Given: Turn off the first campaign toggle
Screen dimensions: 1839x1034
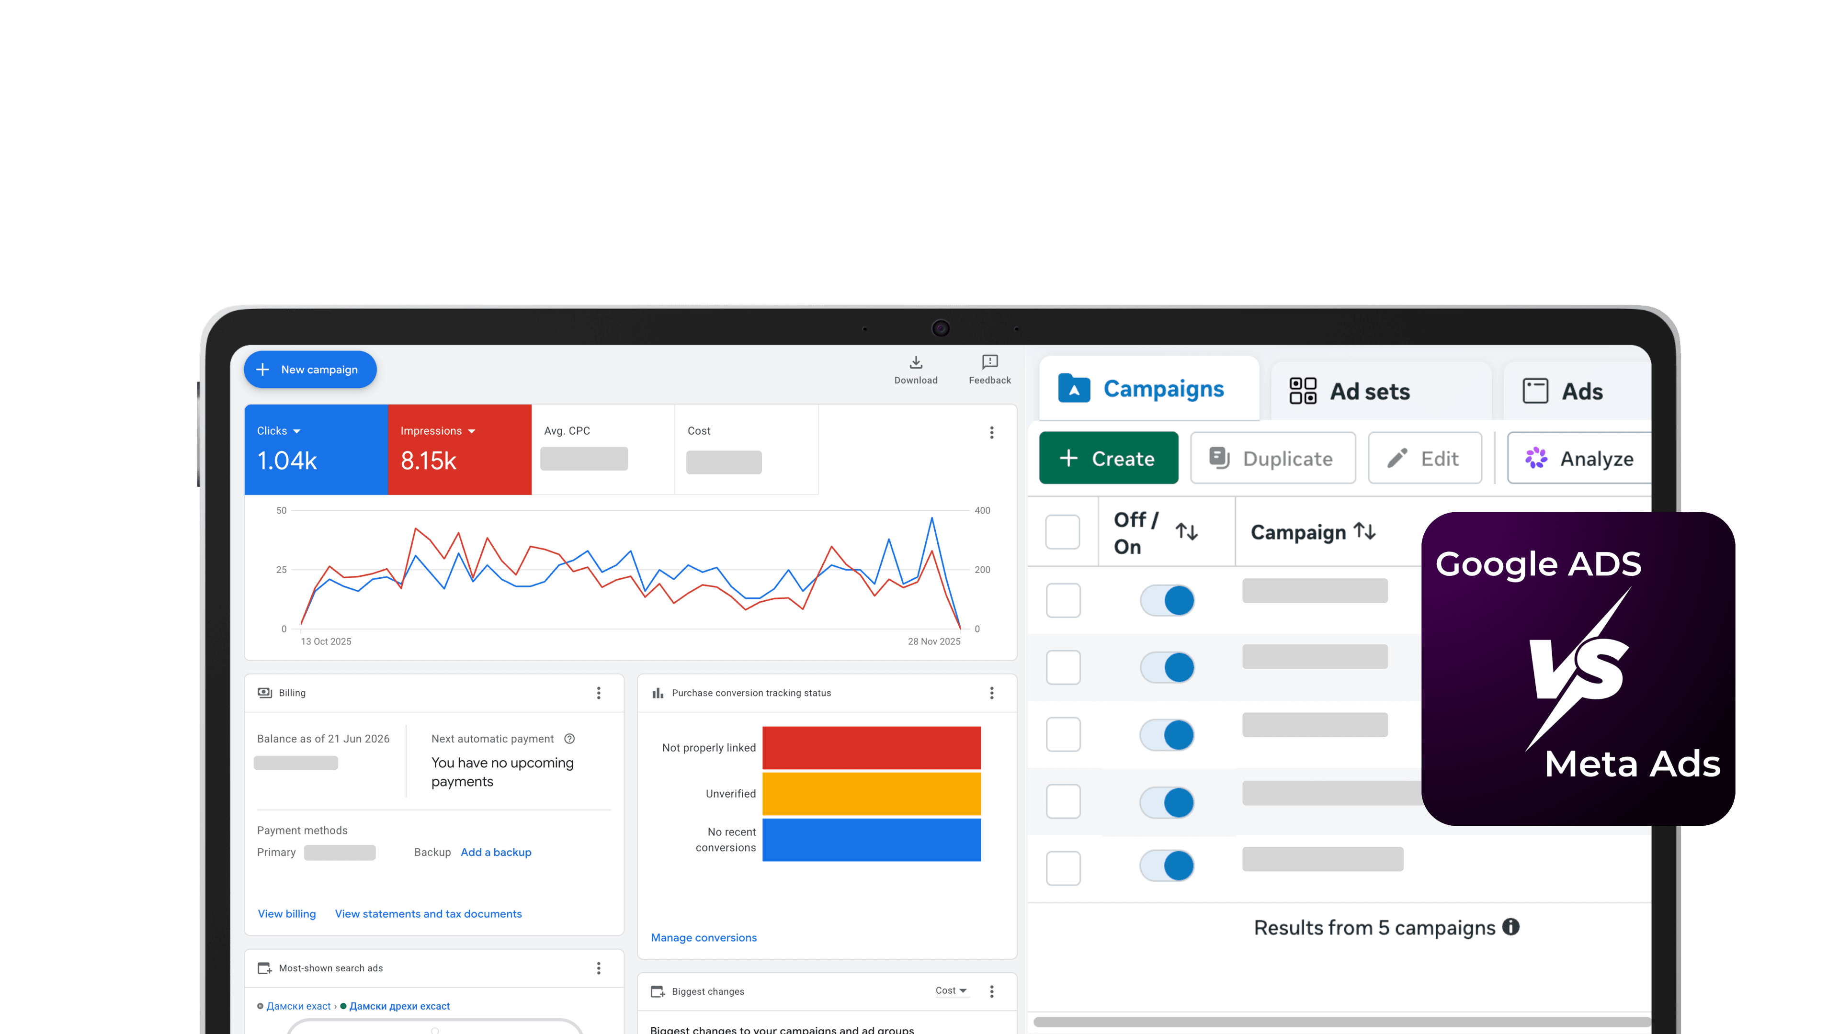Looking at the screenshot, I should click(x=1167, y=600).
